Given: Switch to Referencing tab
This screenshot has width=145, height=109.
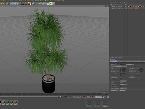Looking at the screenshot, I should pyautogui.click(x=137, y=61).
